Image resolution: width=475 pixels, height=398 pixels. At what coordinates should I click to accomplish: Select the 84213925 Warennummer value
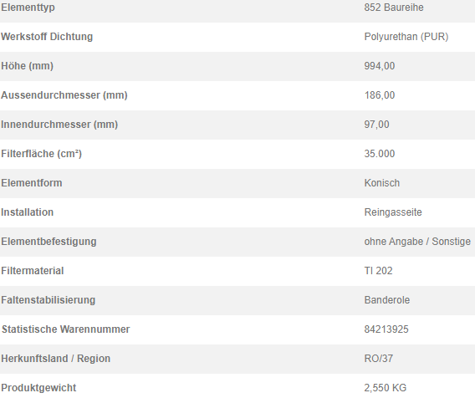click(386, 329)
